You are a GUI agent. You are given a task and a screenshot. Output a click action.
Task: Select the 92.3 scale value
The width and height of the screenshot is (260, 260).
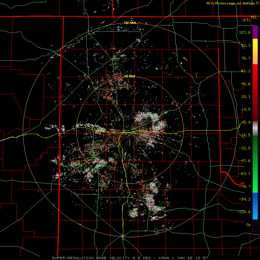click(246, 45)
